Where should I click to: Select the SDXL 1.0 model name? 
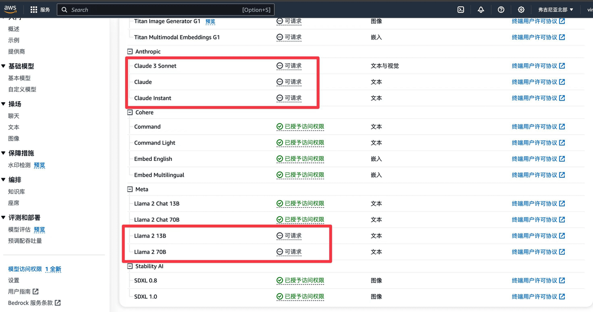tap(146, 297)
